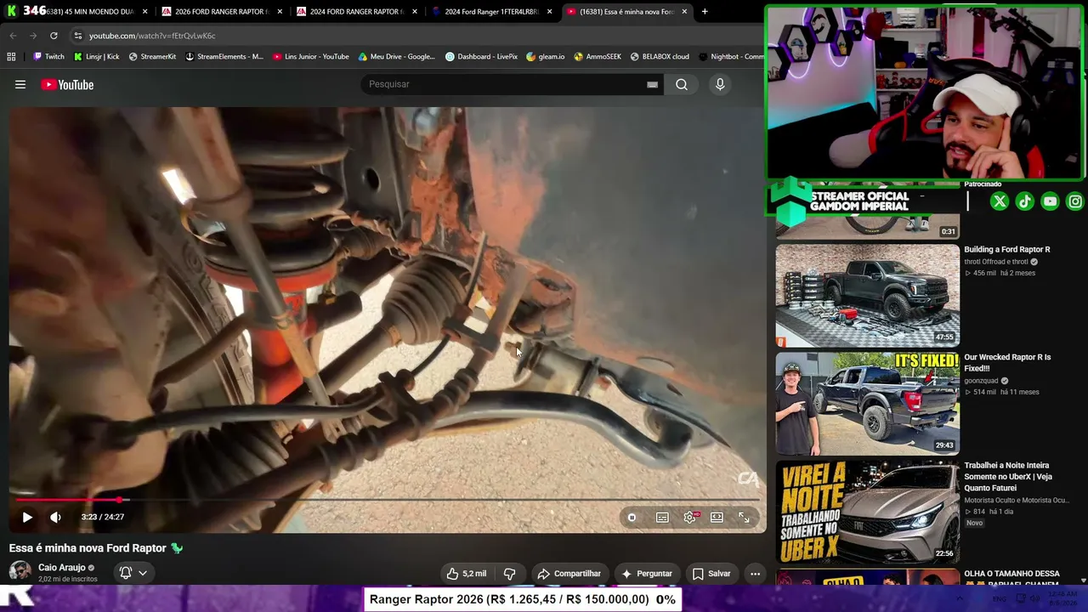Dislike the video

pyautogui.click(x=510, y=574)
